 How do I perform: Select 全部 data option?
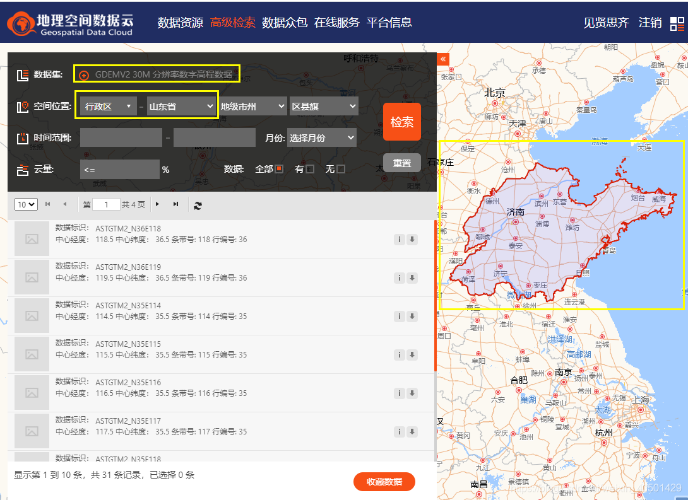(279, 169)
